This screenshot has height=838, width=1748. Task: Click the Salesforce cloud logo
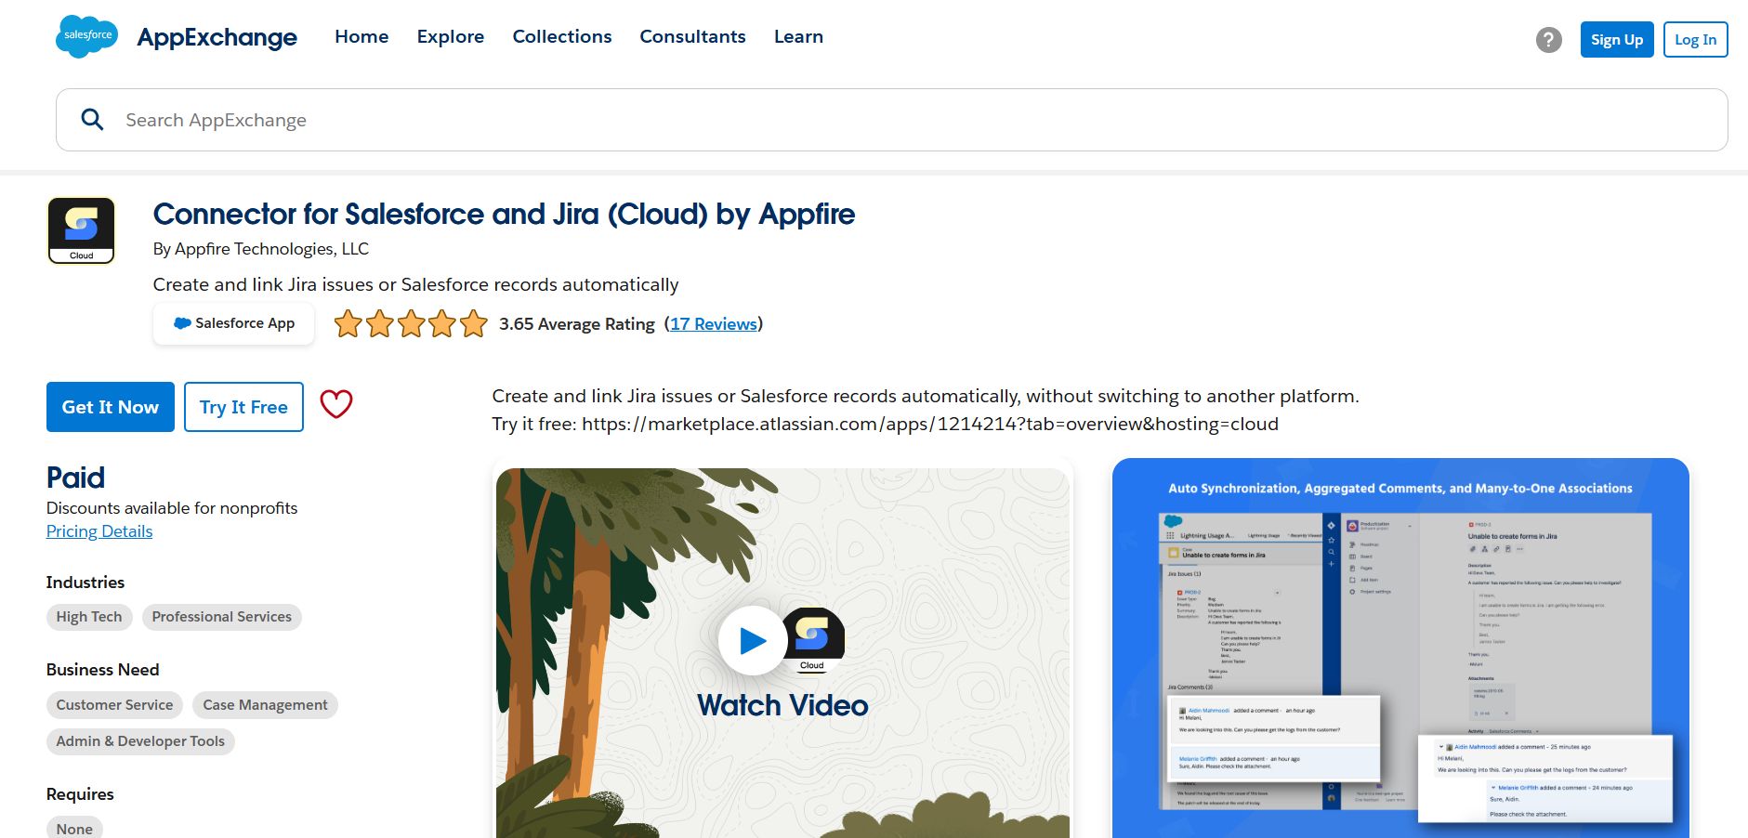(85, 37)
